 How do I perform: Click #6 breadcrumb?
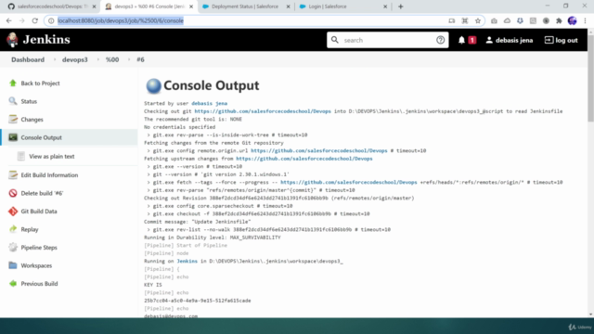click(140, 59)
